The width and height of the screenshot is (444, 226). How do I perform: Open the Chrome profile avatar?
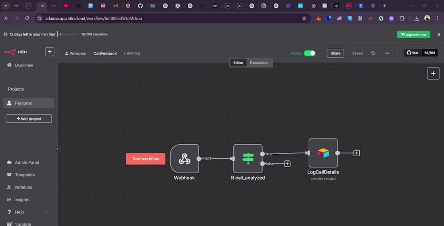pyautogui.click(x=427, y=18)
